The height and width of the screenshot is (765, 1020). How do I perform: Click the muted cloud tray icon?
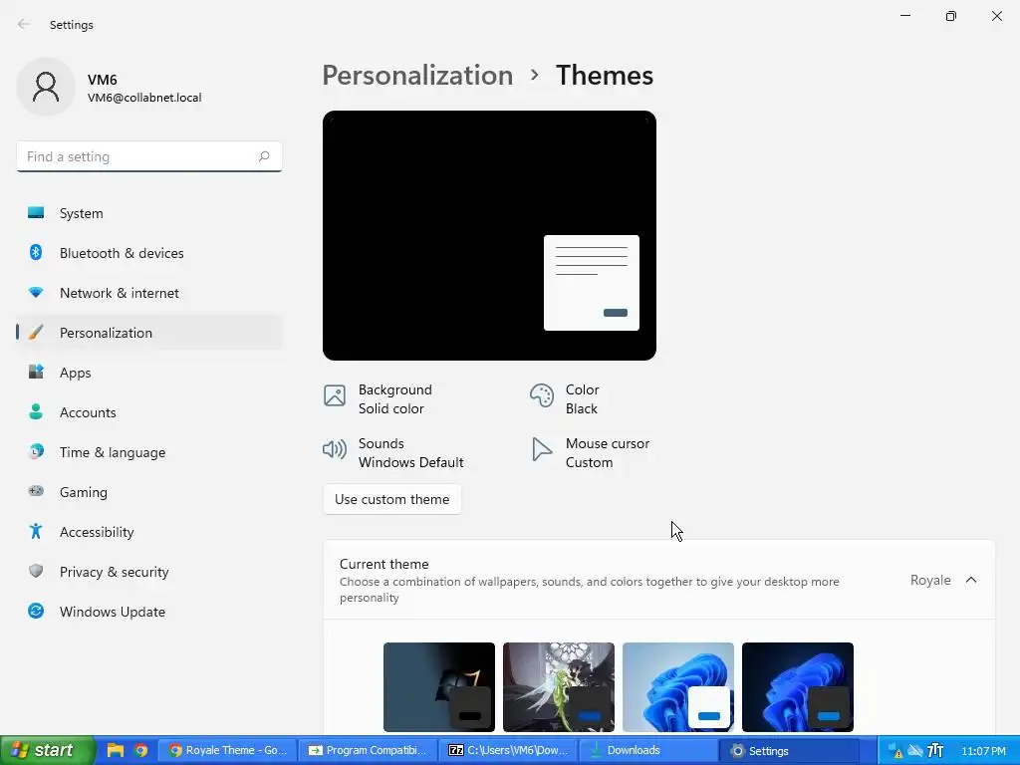point(915,751)
